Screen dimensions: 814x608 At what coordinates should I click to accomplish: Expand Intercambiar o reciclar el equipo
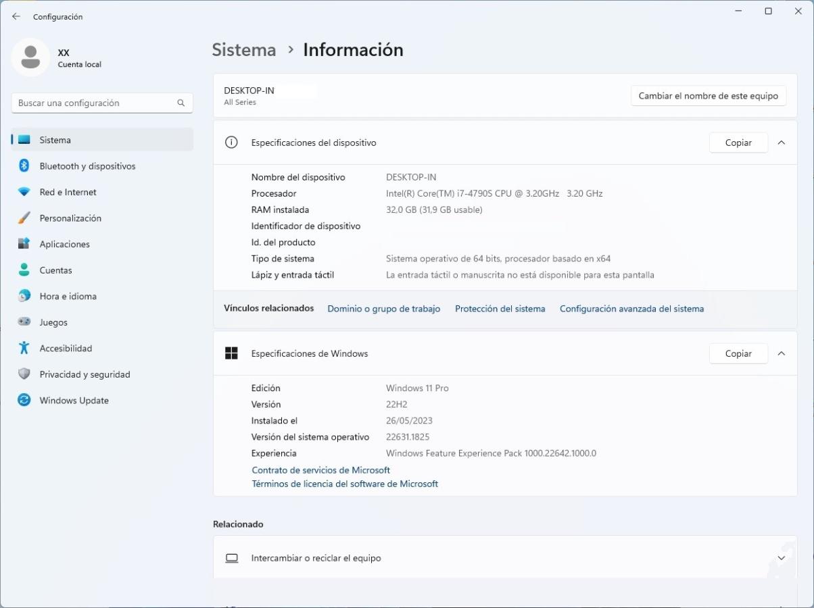click(782, 558)
